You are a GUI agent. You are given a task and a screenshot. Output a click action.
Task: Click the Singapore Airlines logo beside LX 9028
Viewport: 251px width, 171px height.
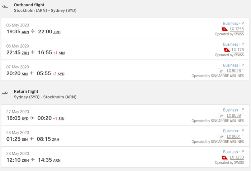click(222, 71)
